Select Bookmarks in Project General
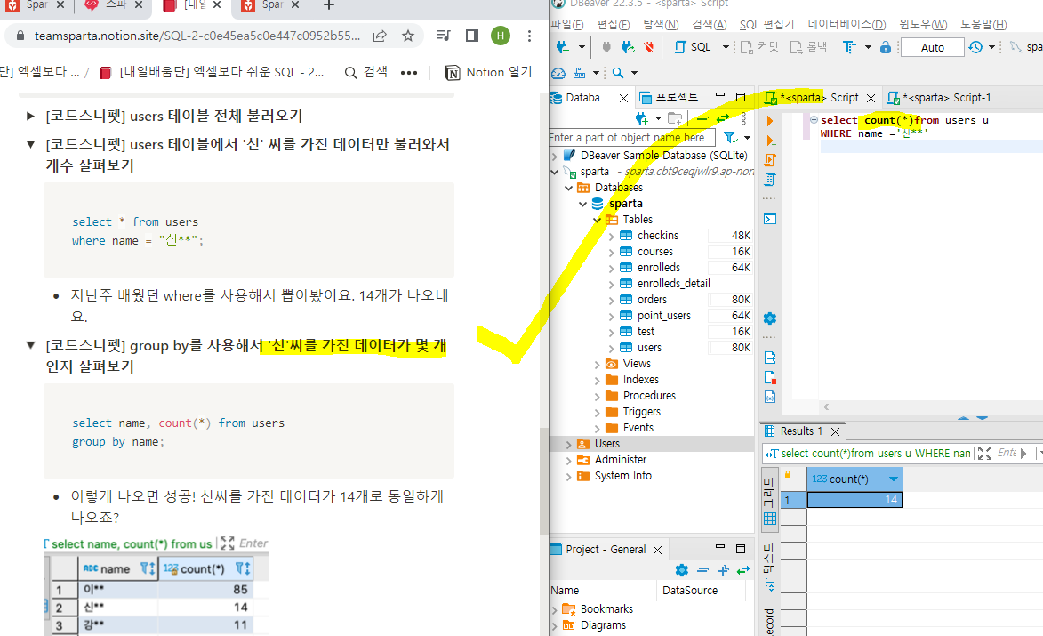Screen dimensions: 1043x636 click(x=606, y=609)
